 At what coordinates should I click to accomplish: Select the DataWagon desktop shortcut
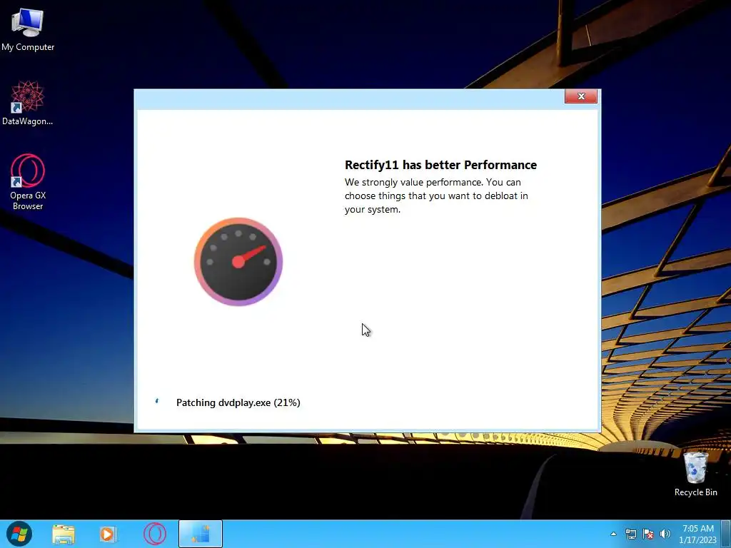[28, 103]
